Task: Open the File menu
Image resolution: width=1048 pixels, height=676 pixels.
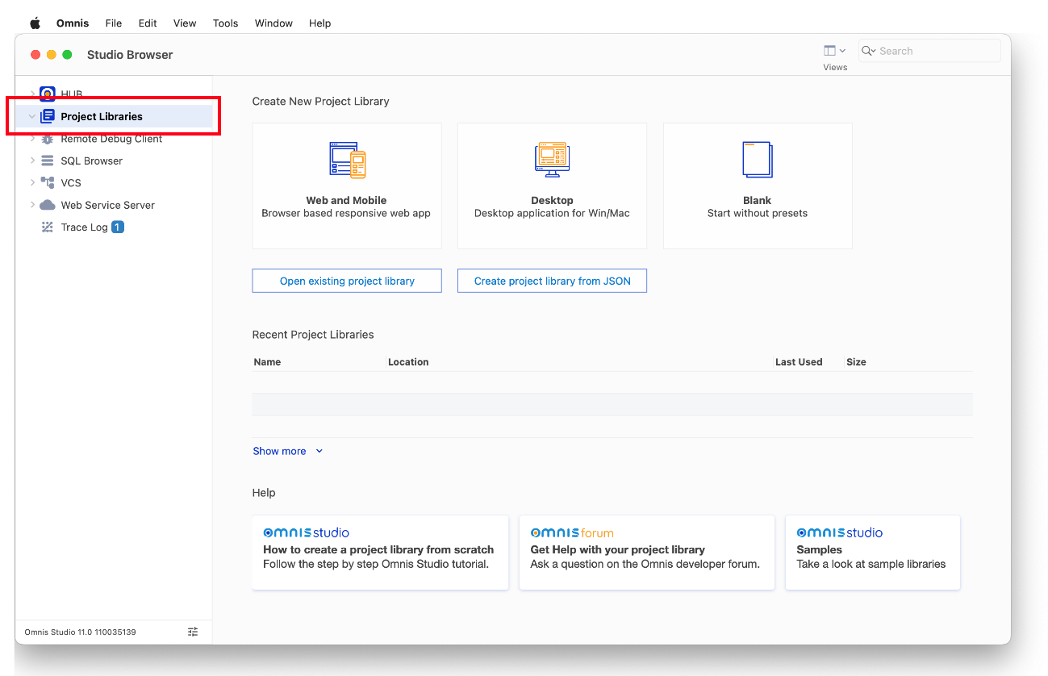Action: [114, 23]
